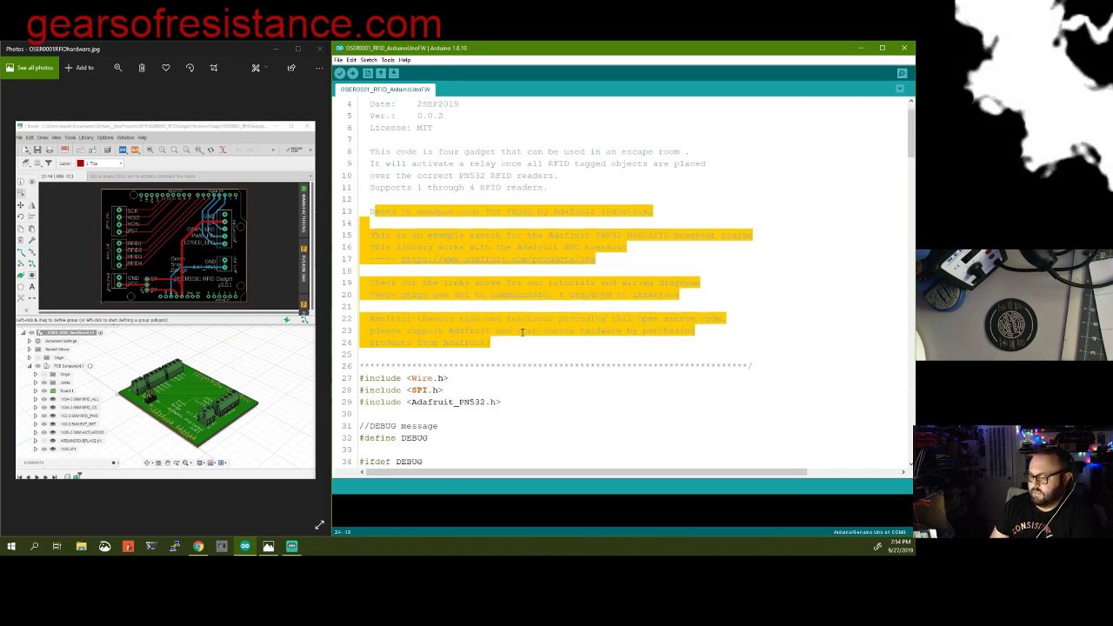This screenshot has height=626, width=1113.
Task: Click the taskbar Search icon
Action: point(34,546)
